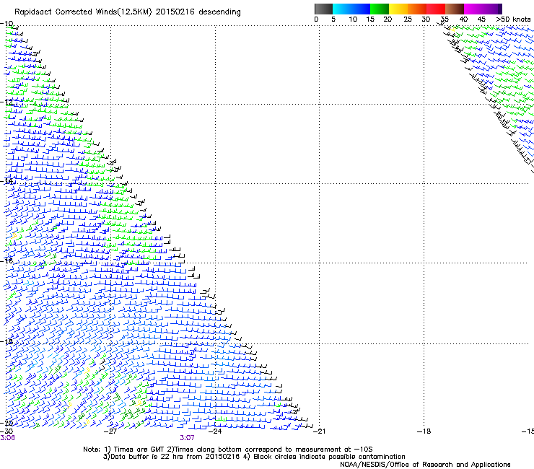This screenshot has width=534, height=469.
Task: Click the purple 3:07 time stamp
Action: (x=188, y=438)
